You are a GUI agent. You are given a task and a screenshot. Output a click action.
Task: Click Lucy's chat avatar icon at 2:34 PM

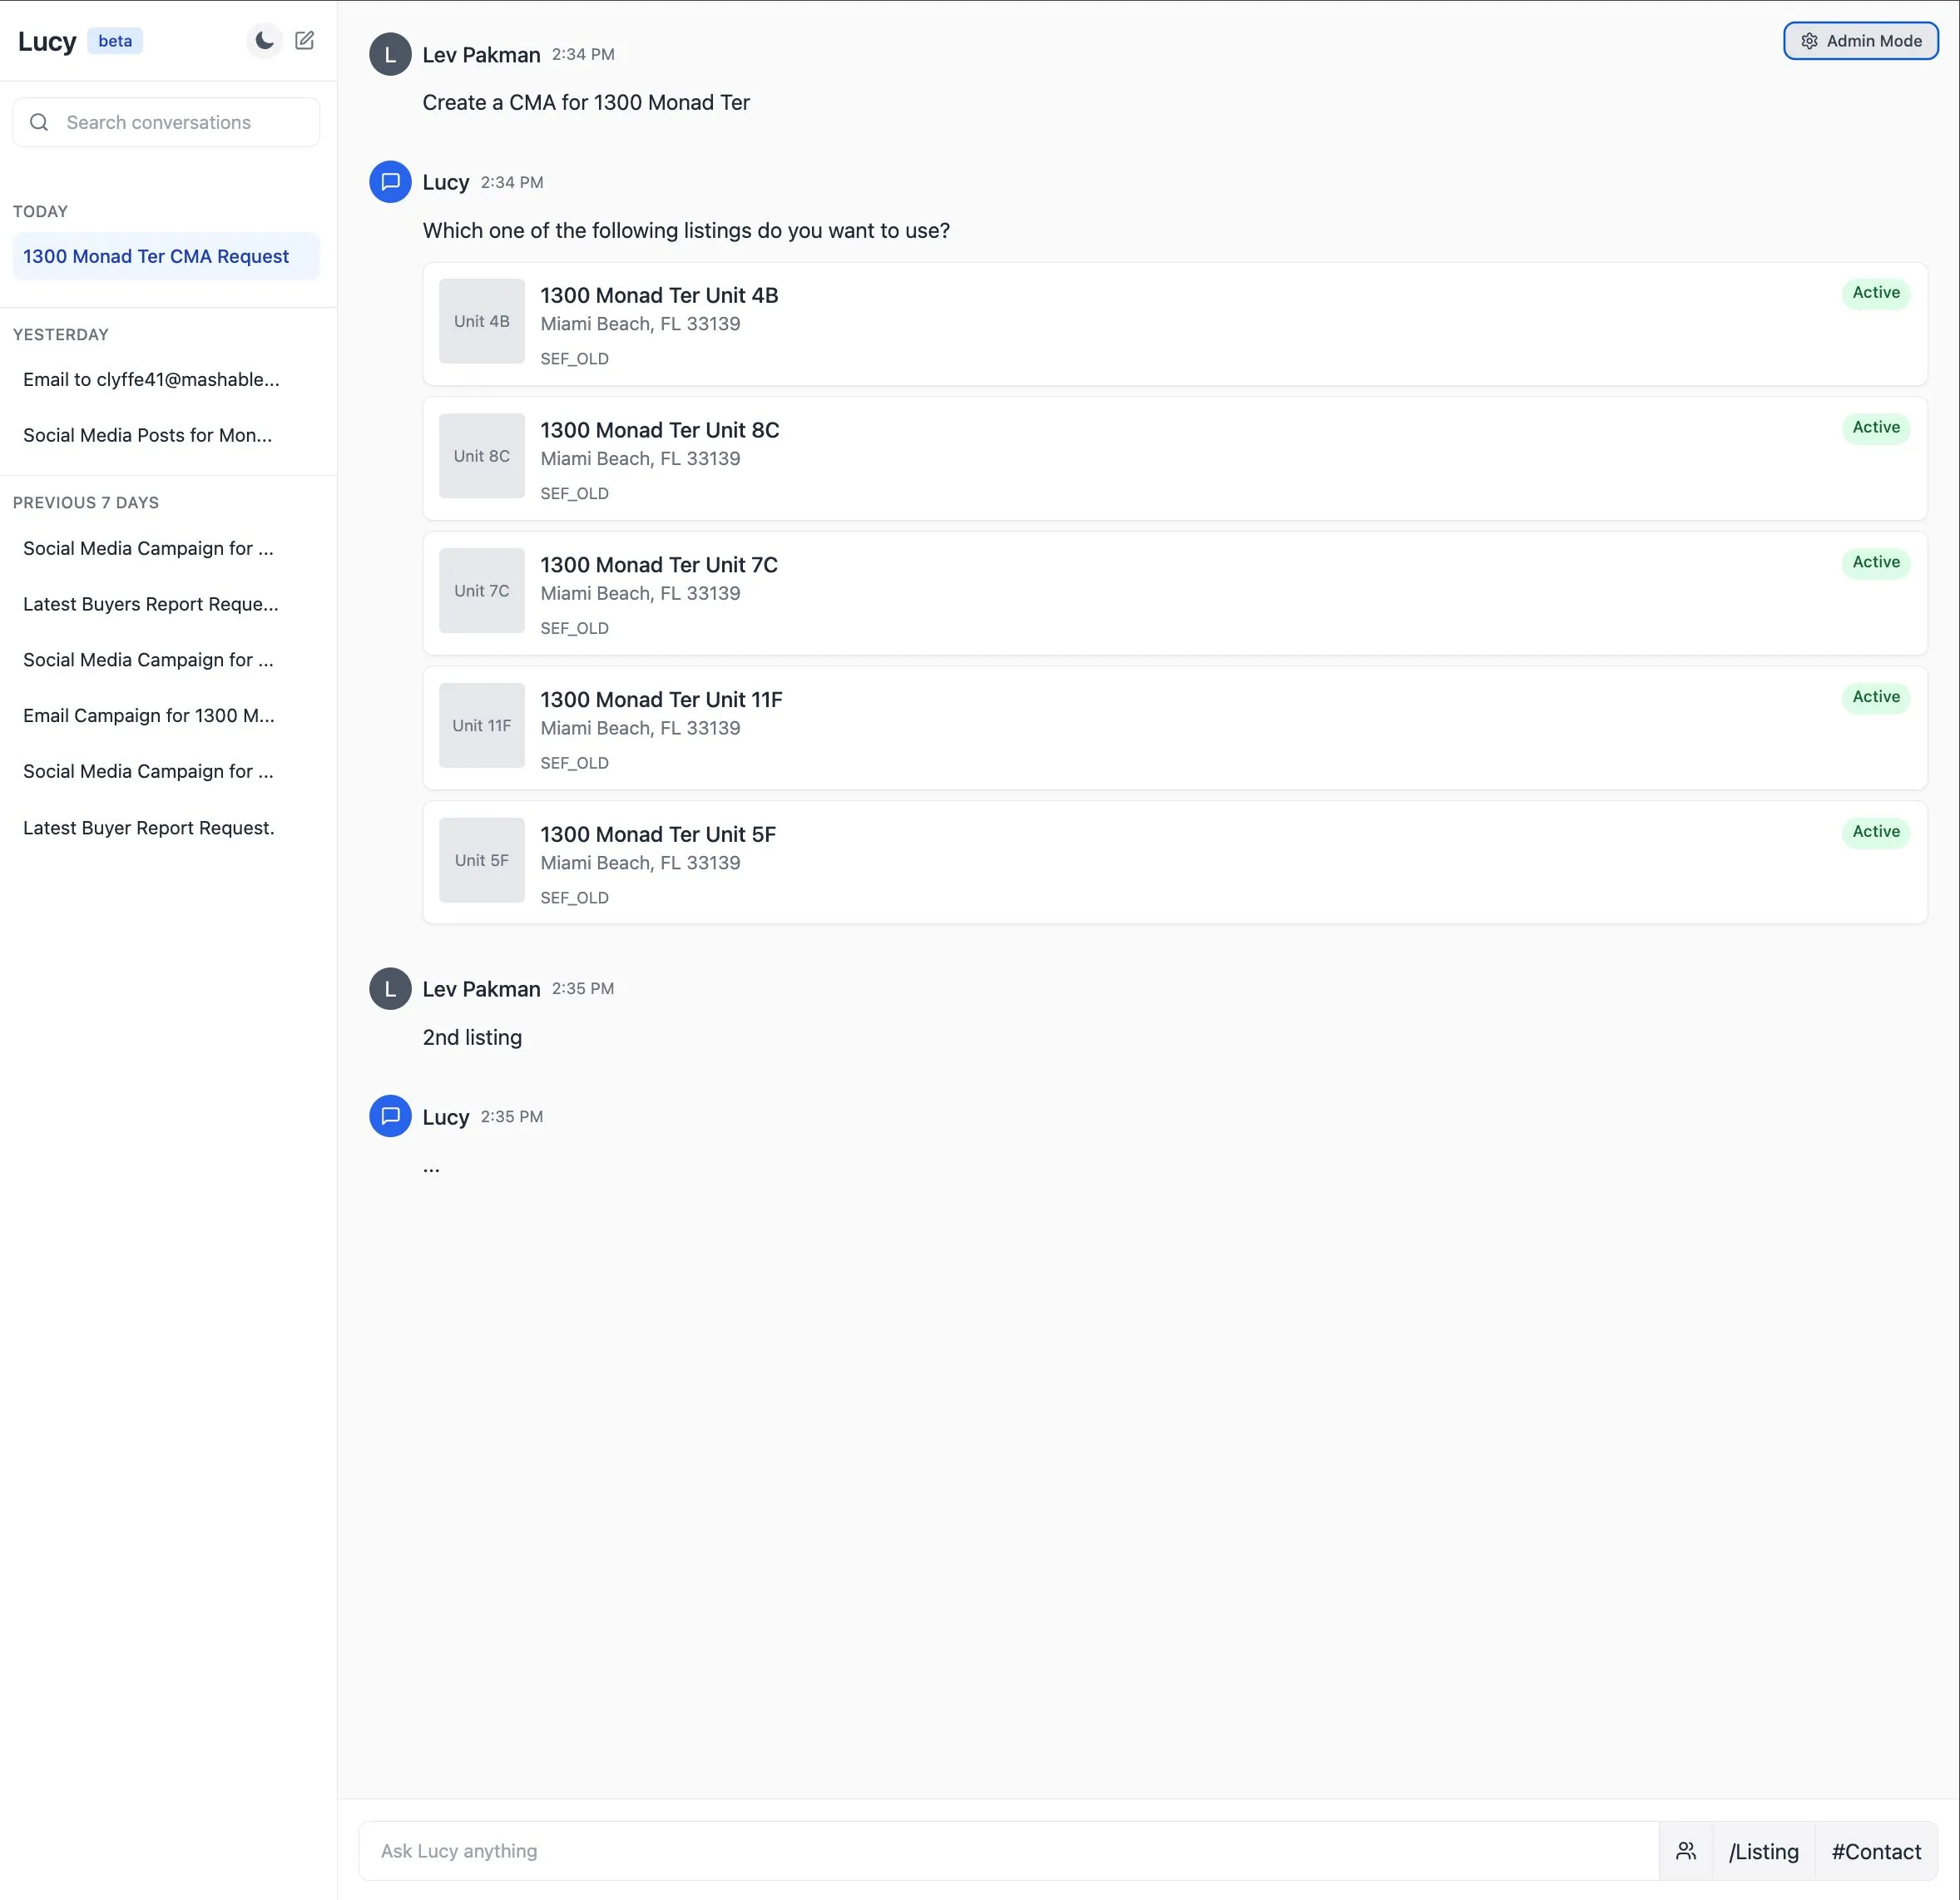[x=390, y=182]
